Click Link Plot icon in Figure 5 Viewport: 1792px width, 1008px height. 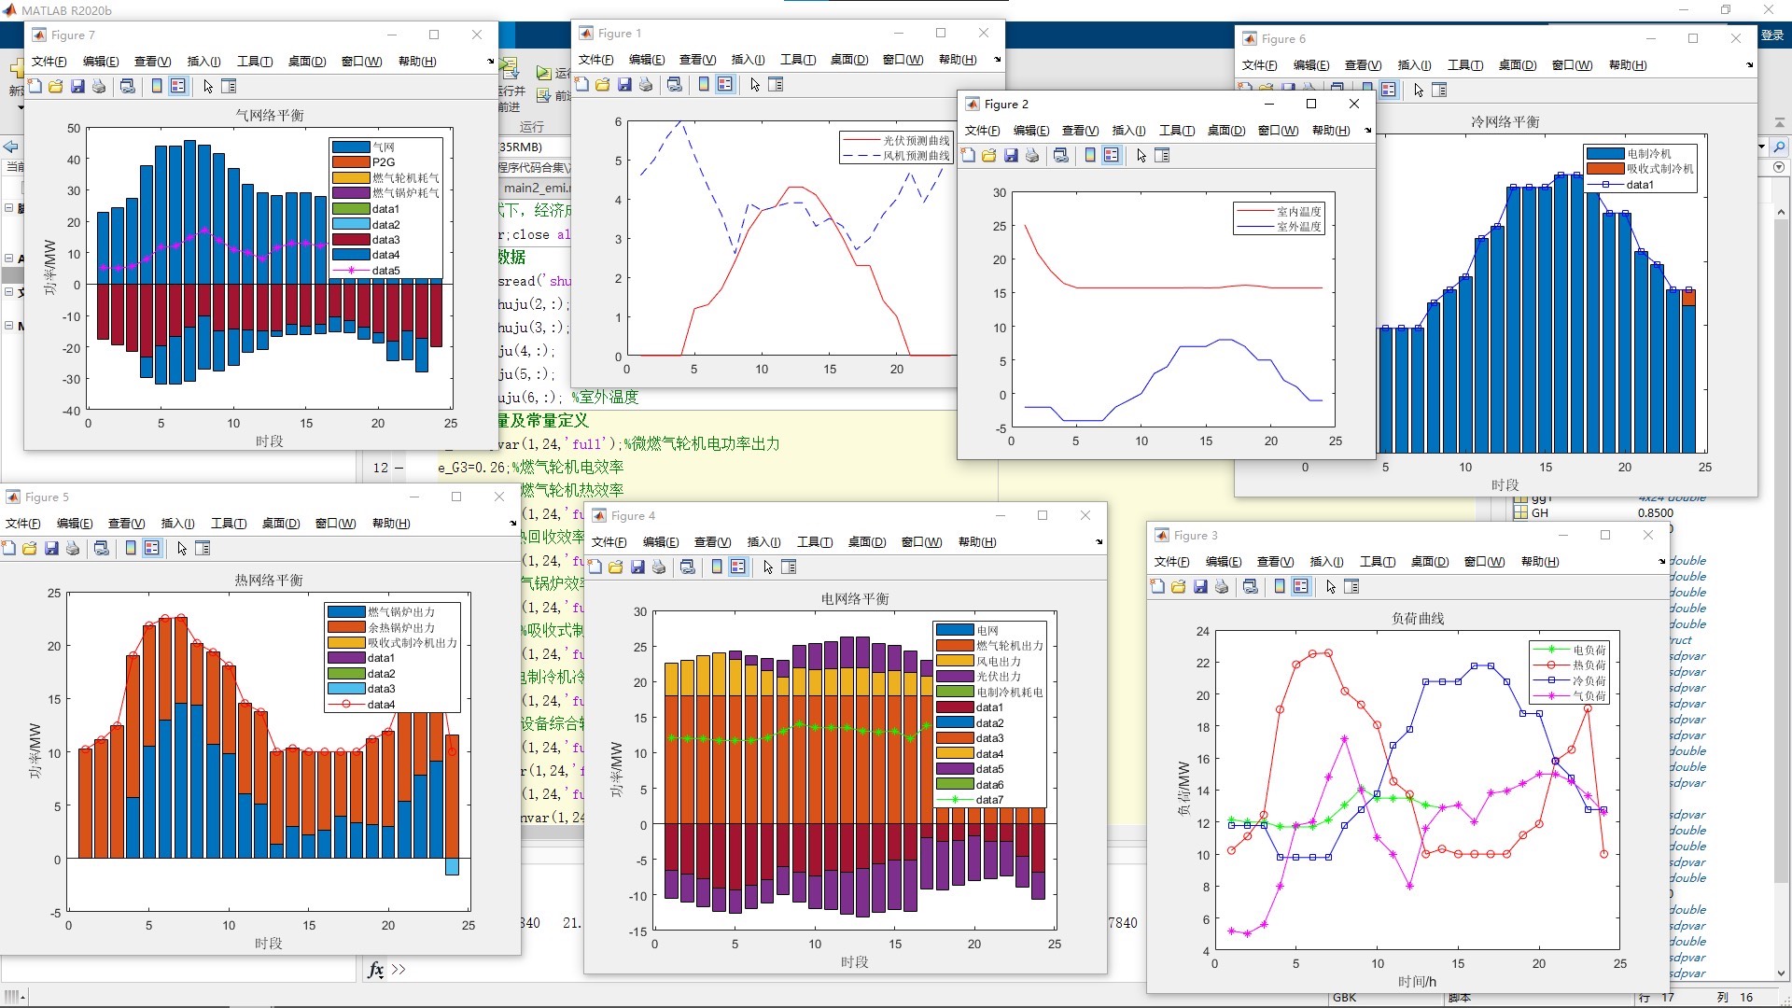102,549
